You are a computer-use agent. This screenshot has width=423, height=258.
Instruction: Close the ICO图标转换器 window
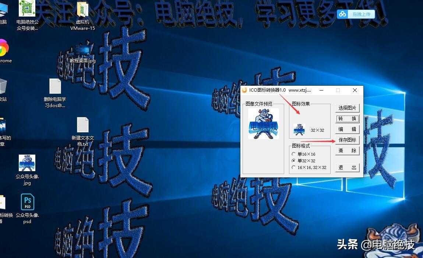(x=355, y=90)
